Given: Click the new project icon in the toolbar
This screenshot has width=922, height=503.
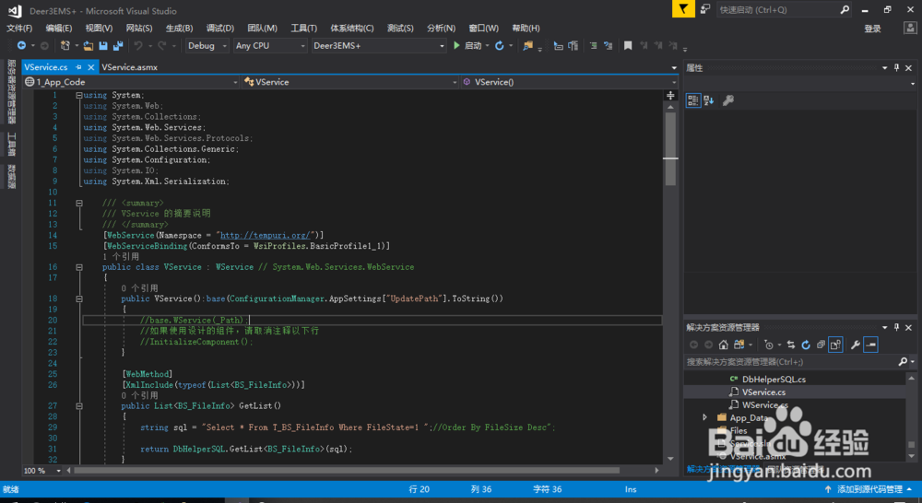Looking at the screenshot, I should point(65,45).
